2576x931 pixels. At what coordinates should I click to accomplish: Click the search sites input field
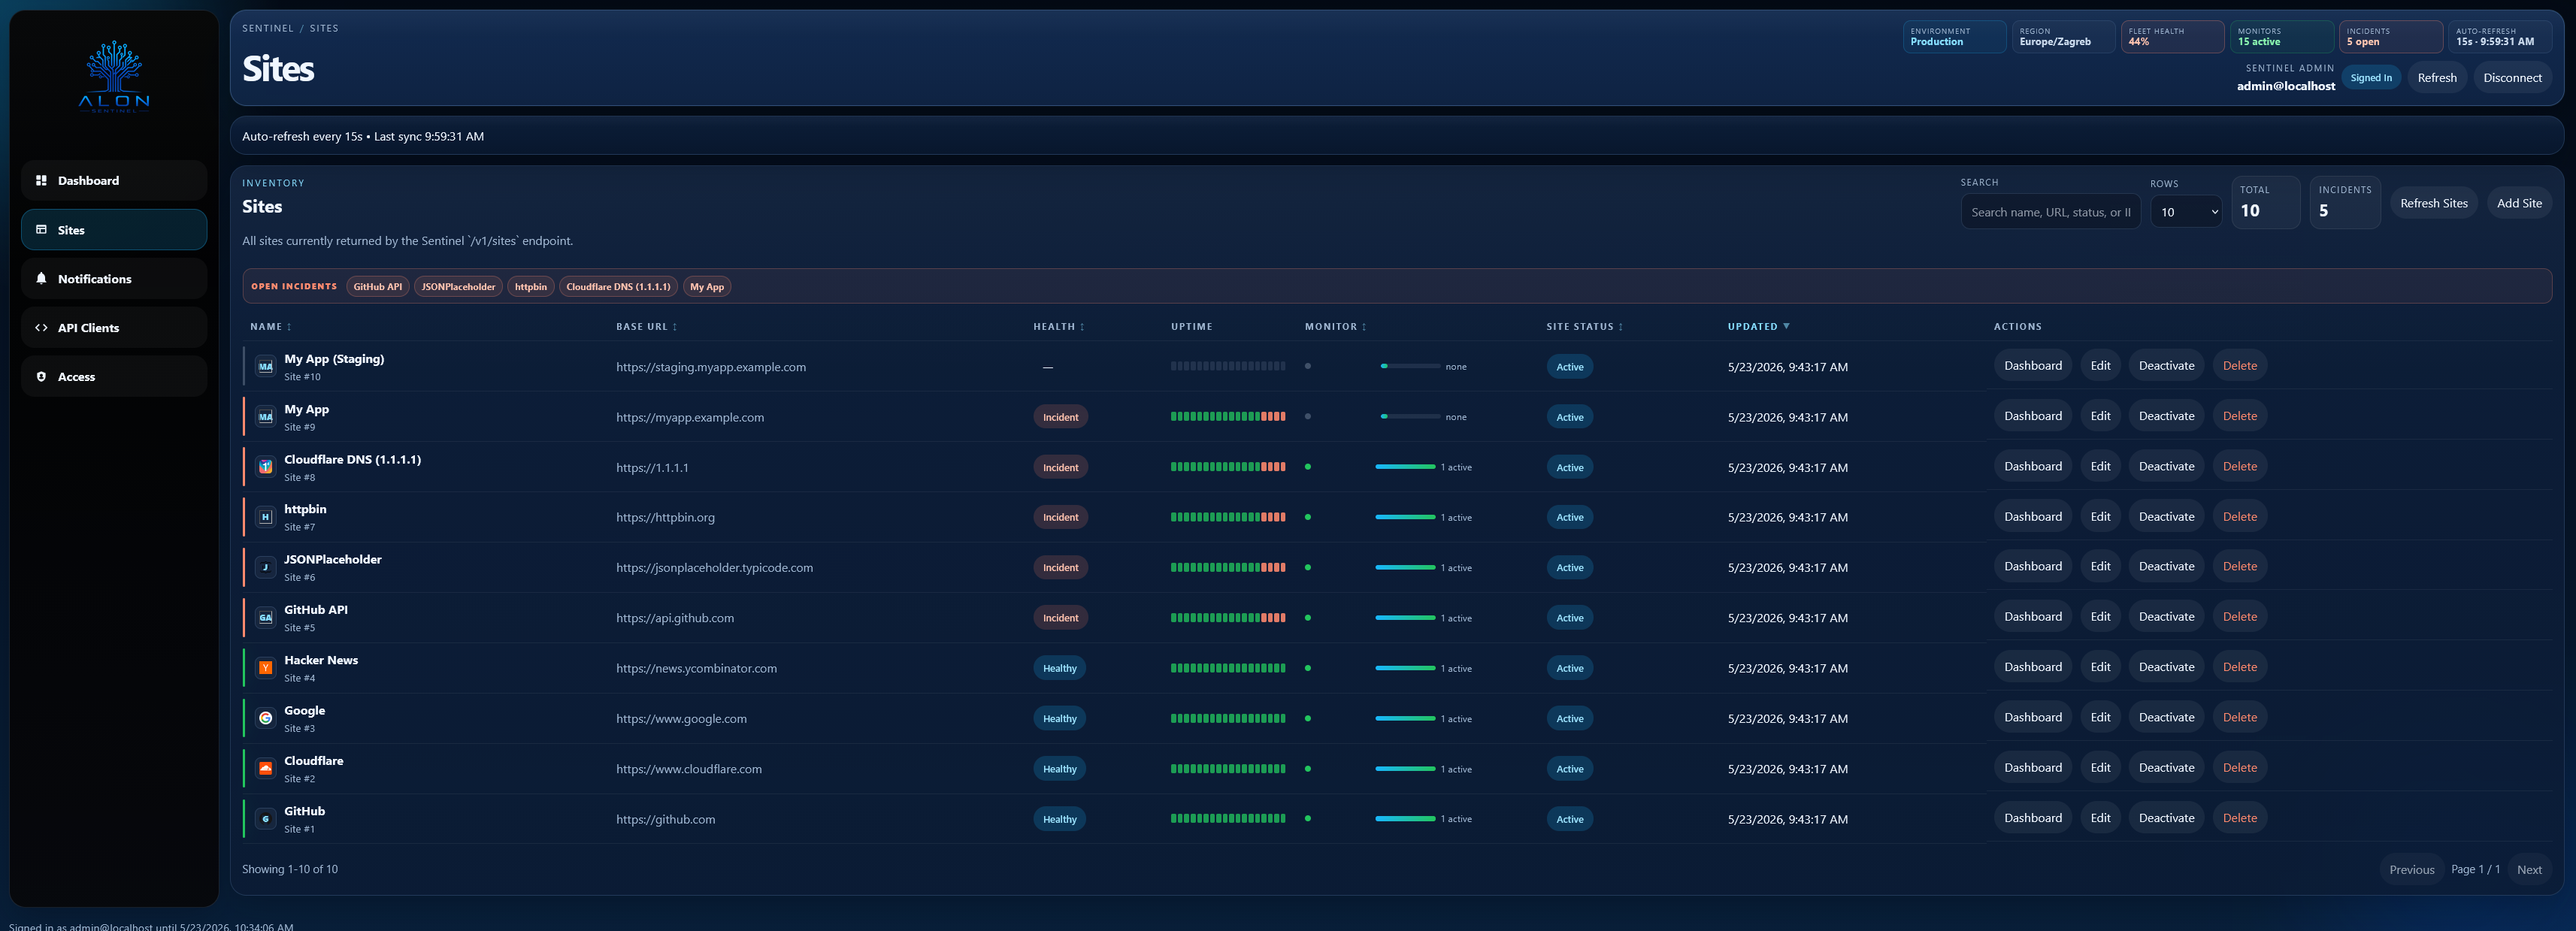click(2050, 212)
